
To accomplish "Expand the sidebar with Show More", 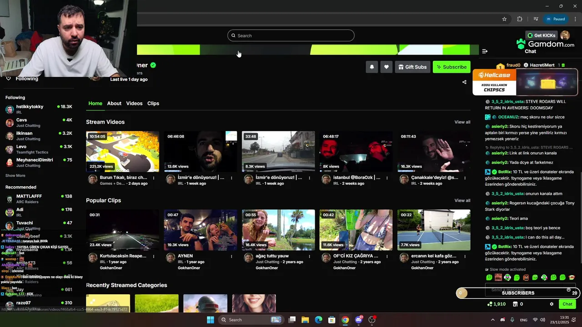I will click(15, 175).
